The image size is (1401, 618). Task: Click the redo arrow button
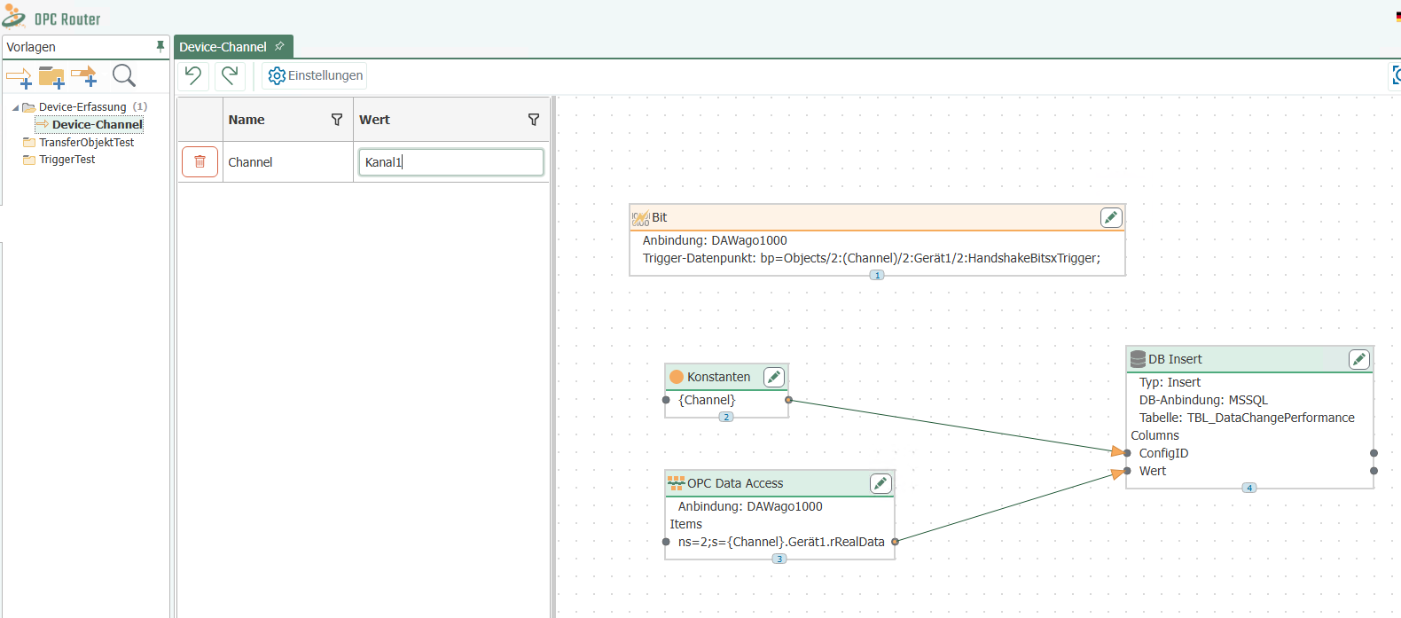click(x=230, y=75)
